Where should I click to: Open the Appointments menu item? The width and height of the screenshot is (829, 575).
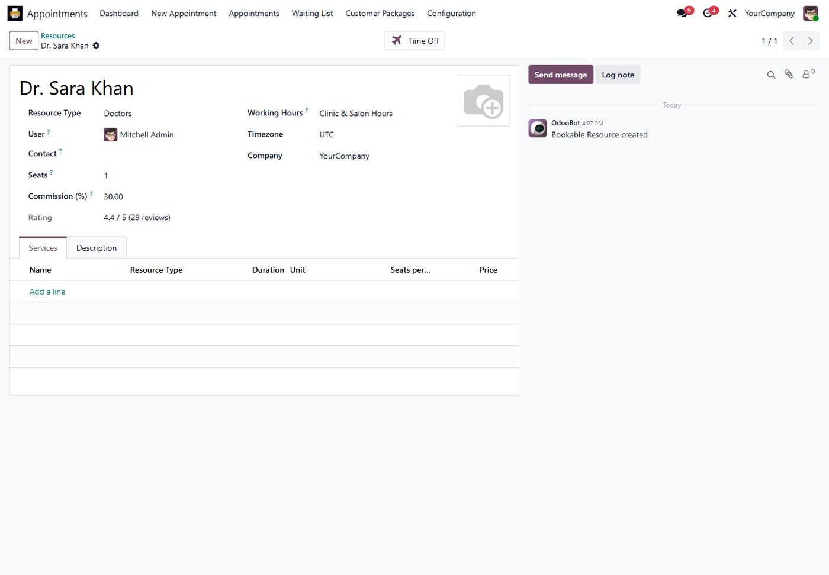pyautogui.click(x=254, y=13)
